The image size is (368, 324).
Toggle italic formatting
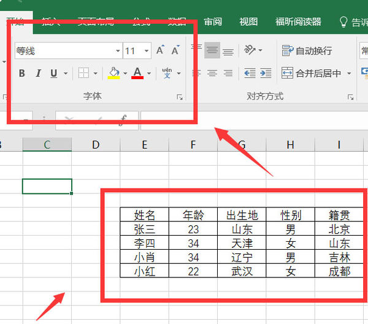(38, 74)
